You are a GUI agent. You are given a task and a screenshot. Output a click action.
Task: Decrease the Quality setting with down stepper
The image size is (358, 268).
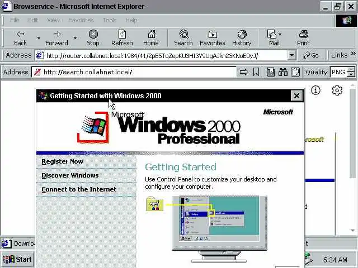tap(351, 75)
